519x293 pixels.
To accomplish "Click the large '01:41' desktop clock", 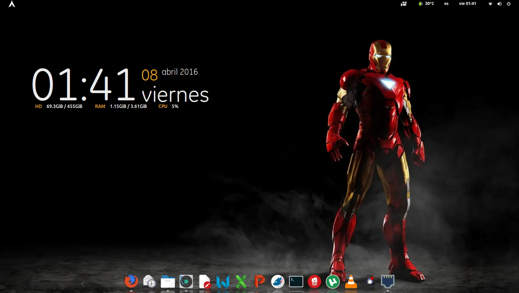I will [x=84, y=84].
